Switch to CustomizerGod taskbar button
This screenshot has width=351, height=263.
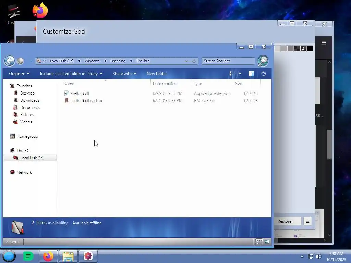(88, 256)
